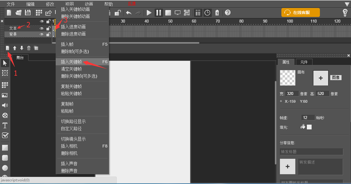The height and width of the screenshot is (184, 351).
Task: Click the Undo arrow in toolbar
Action: (129, 13)
